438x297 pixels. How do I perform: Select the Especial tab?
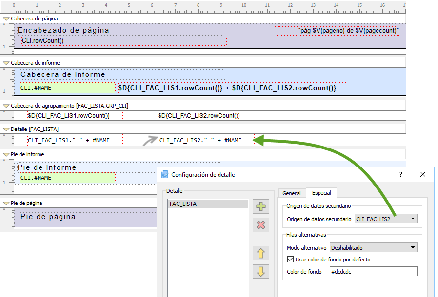coord(321,193)
